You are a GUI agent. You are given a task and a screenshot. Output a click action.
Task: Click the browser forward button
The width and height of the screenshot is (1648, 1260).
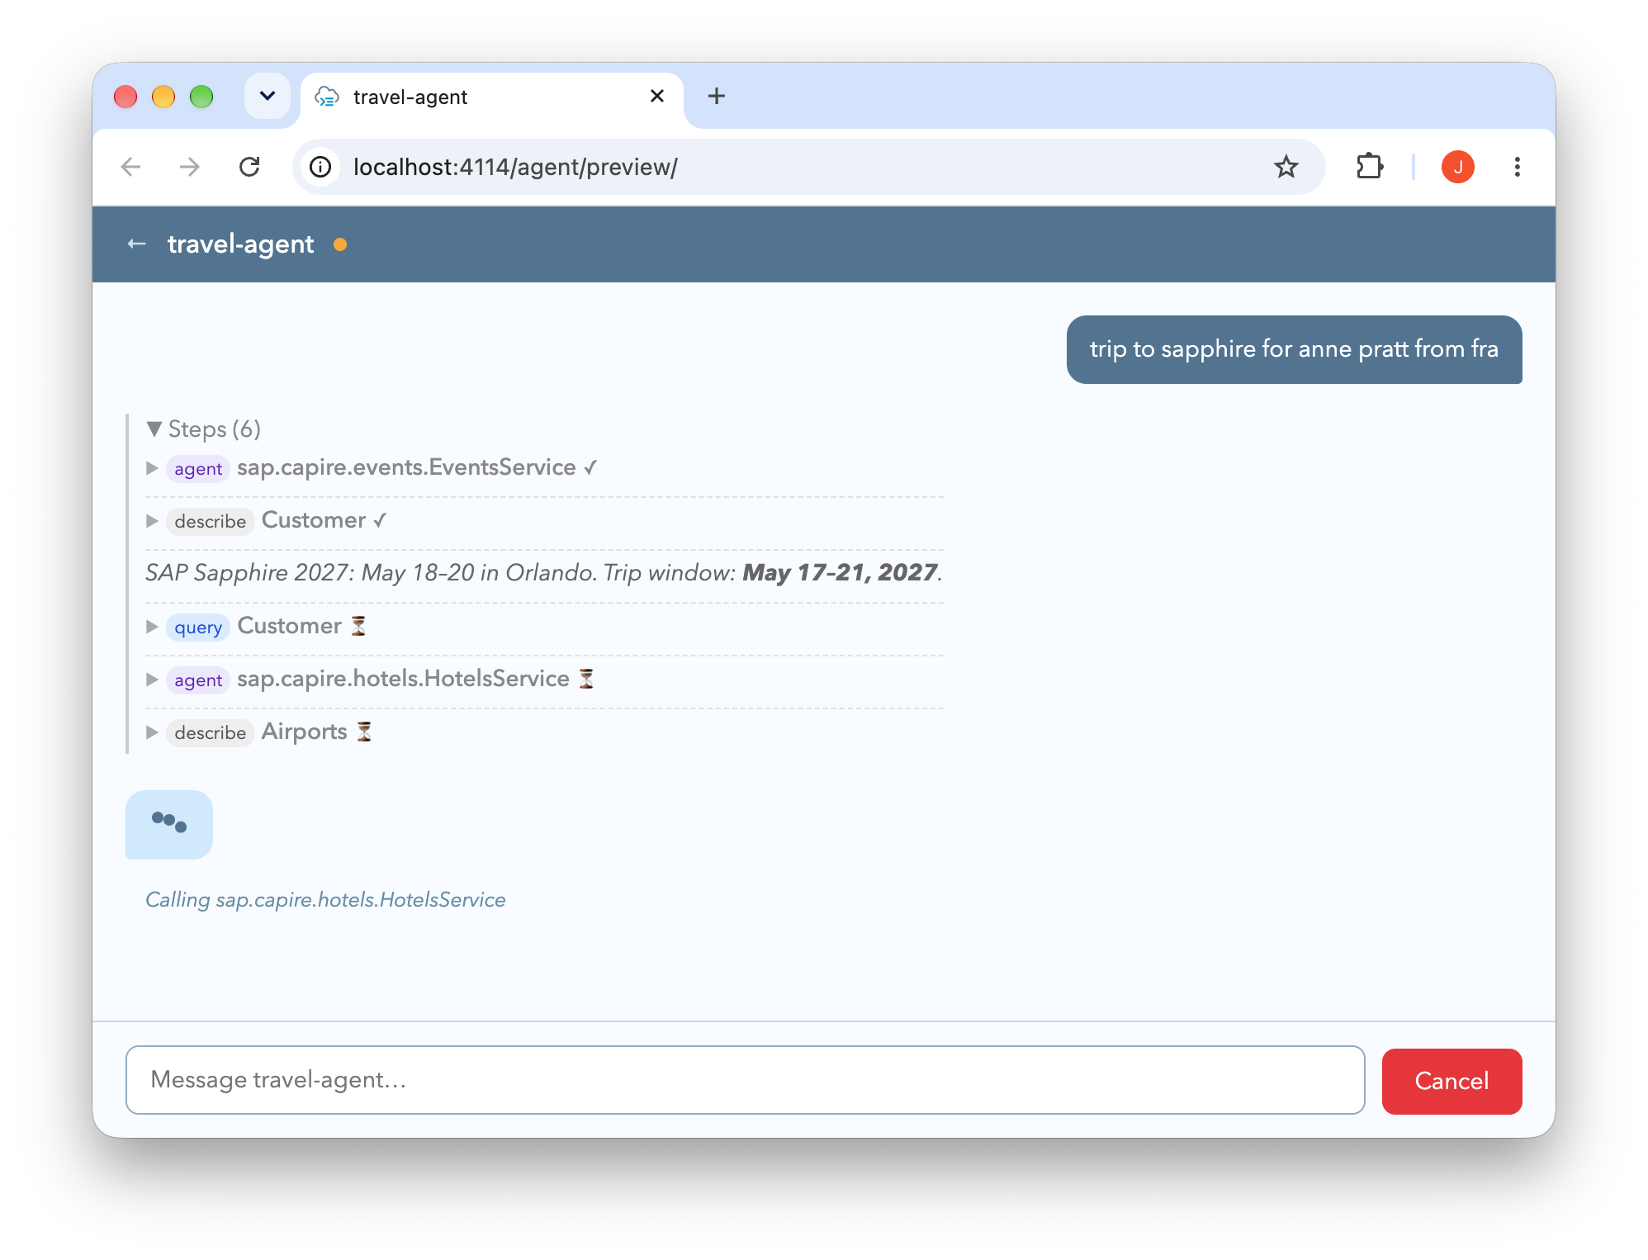[x=190, y=167]
